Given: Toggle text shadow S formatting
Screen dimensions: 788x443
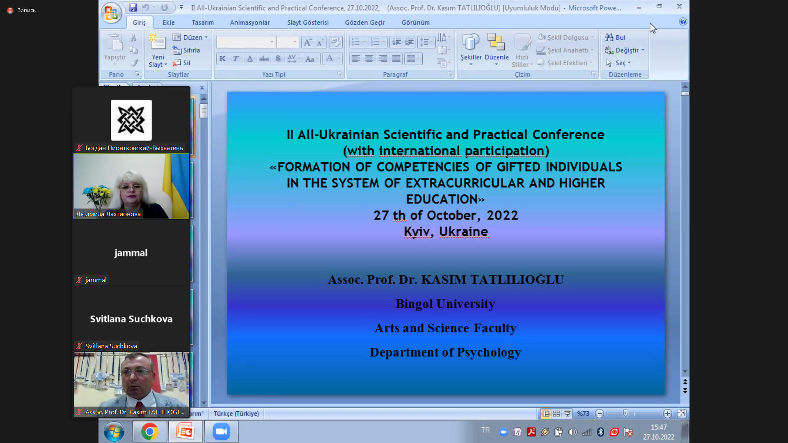Looking at the screenshot, I should pos(278,59).
